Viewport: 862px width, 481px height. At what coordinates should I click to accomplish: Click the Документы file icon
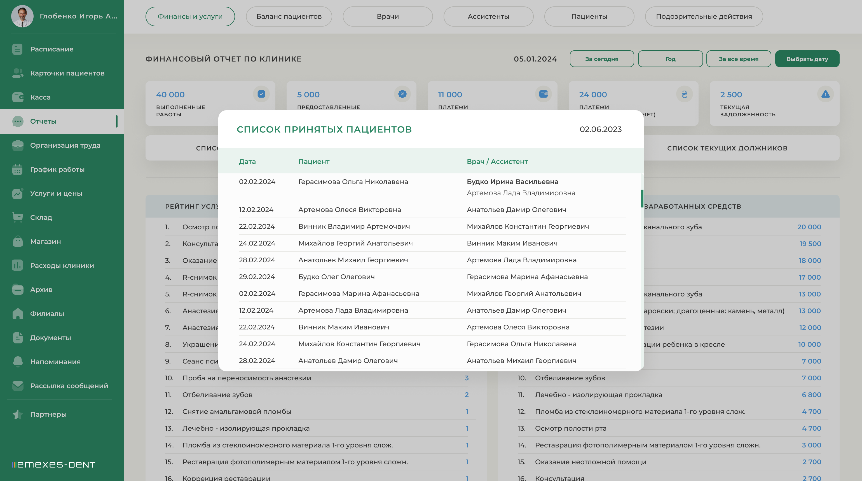pyautogui.click(x=17, y=338)
